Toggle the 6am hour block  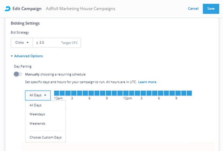(x=91, y=93)
